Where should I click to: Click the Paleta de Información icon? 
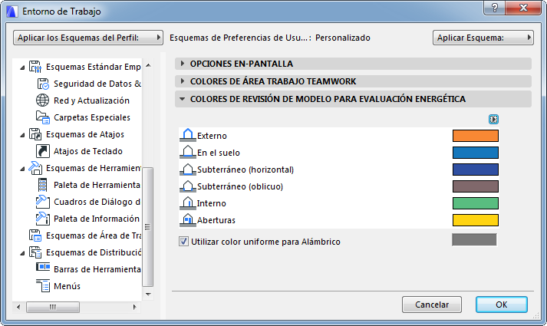[x=42, y=219]
